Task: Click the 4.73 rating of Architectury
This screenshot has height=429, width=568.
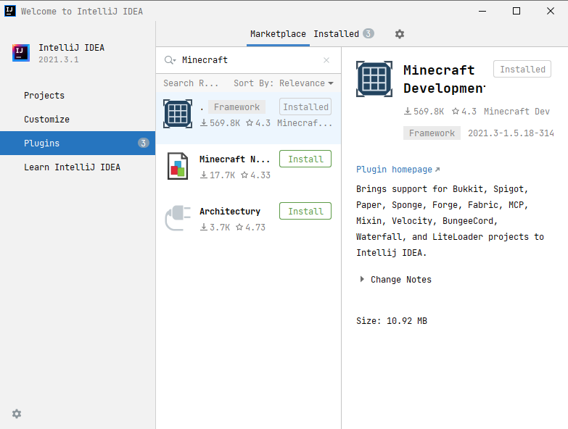Action: coord(251,227)
